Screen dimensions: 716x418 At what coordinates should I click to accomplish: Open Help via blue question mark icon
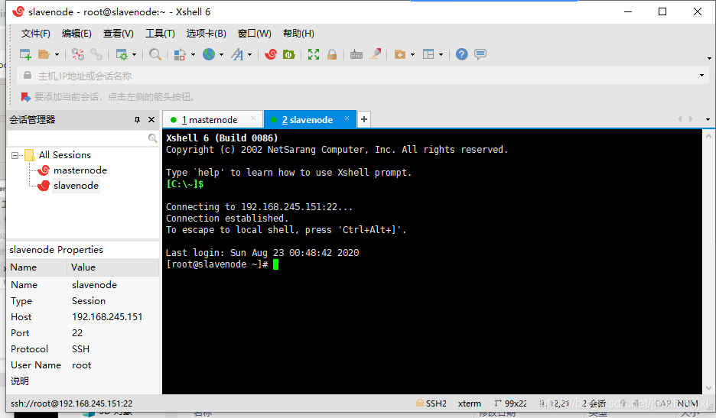coord(462,54)
